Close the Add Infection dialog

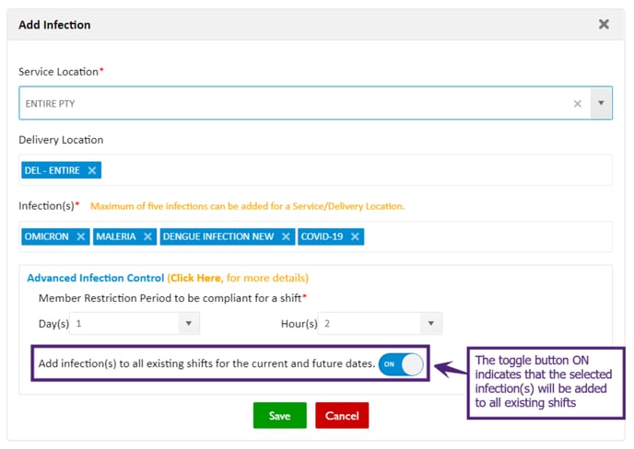point(604,25)
